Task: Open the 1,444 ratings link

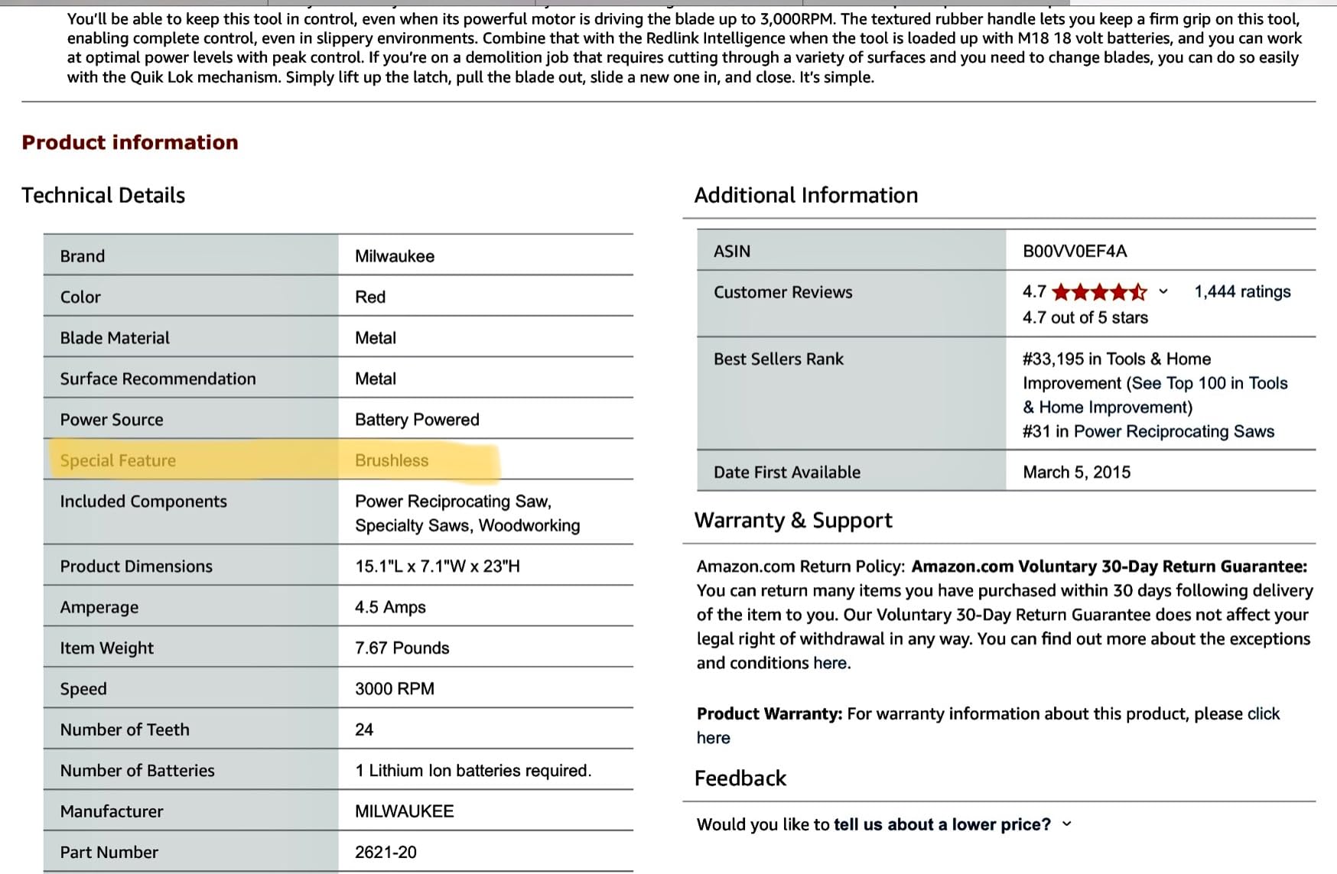Action: click(1242, 291)
